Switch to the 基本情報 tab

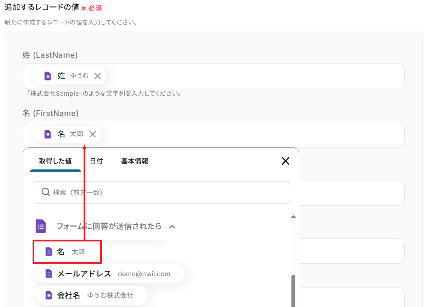click(135, 161)
